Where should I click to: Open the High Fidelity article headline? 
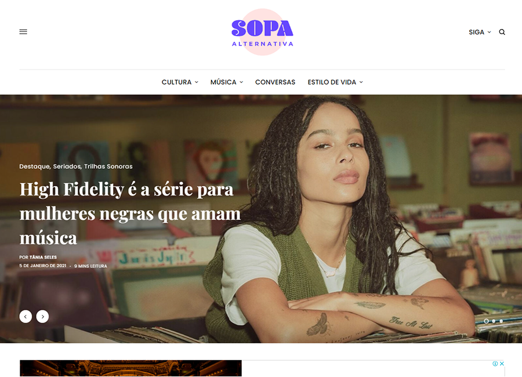coord(130,213)
